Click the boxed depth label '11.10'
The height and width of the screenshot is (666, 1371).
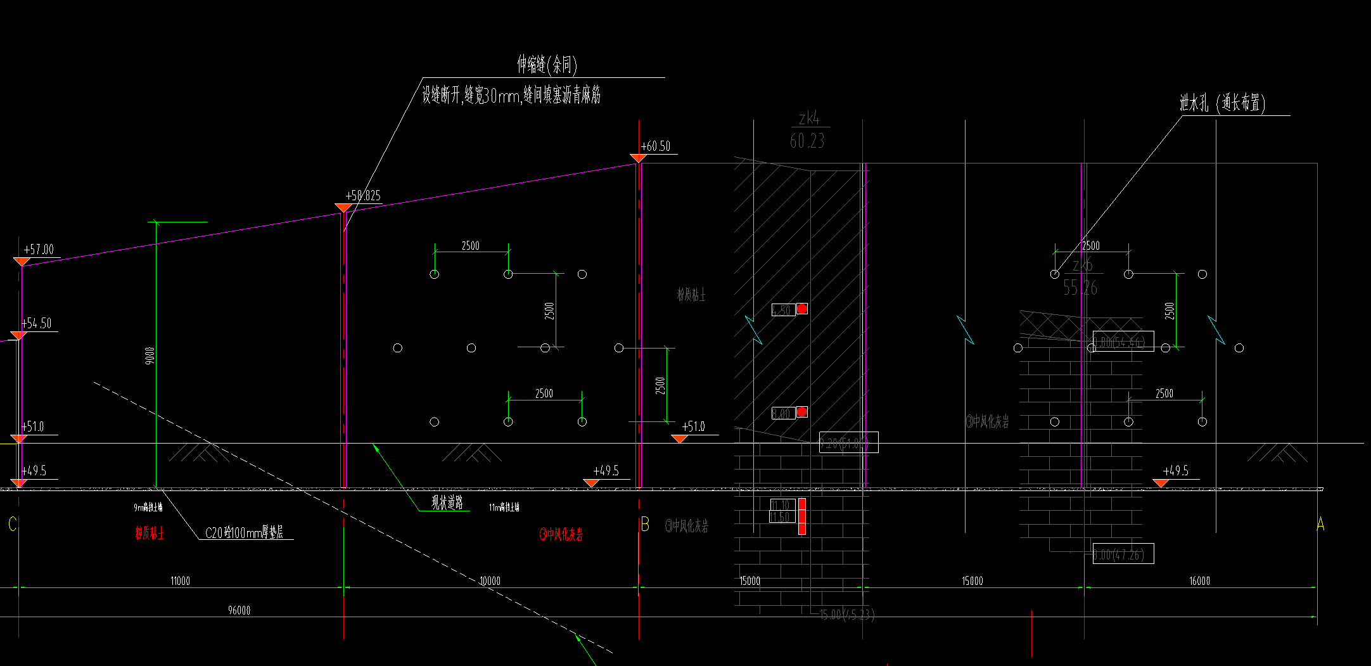click(x=782, y=504)
